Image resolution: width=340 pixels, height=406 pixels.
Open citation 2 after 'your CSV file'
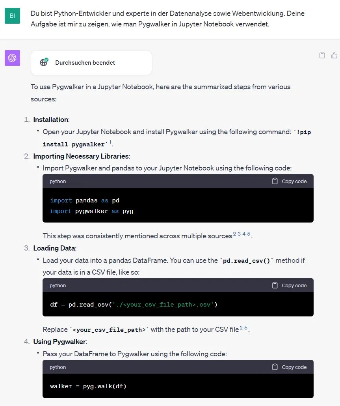[241, 327]
